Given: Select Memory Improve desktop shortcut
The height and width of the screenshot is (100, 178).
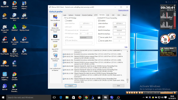Looking at the screenshot, I should tap(24, 5).
